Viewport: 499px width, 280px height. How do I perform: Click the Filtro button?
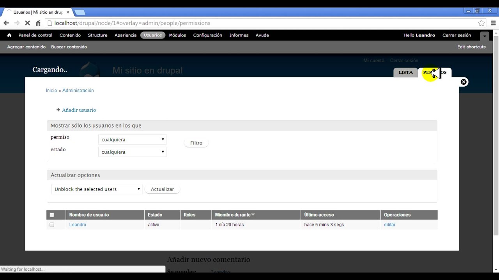click(196, 143)
